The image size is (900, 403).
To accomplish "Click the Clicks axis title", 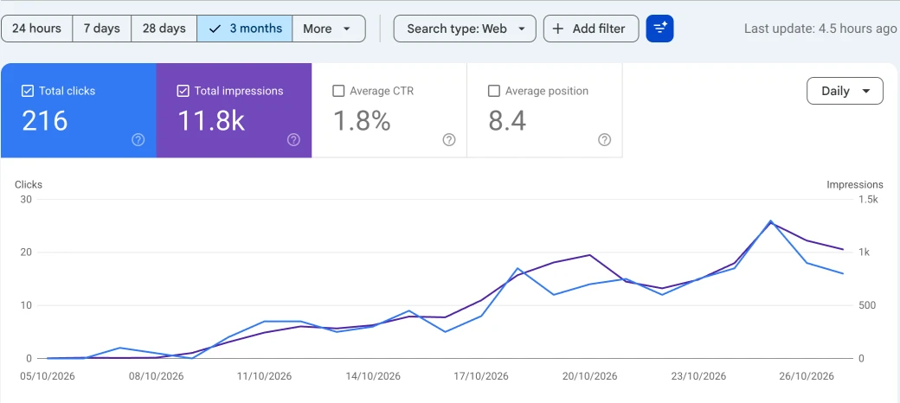I will [29, 184].
